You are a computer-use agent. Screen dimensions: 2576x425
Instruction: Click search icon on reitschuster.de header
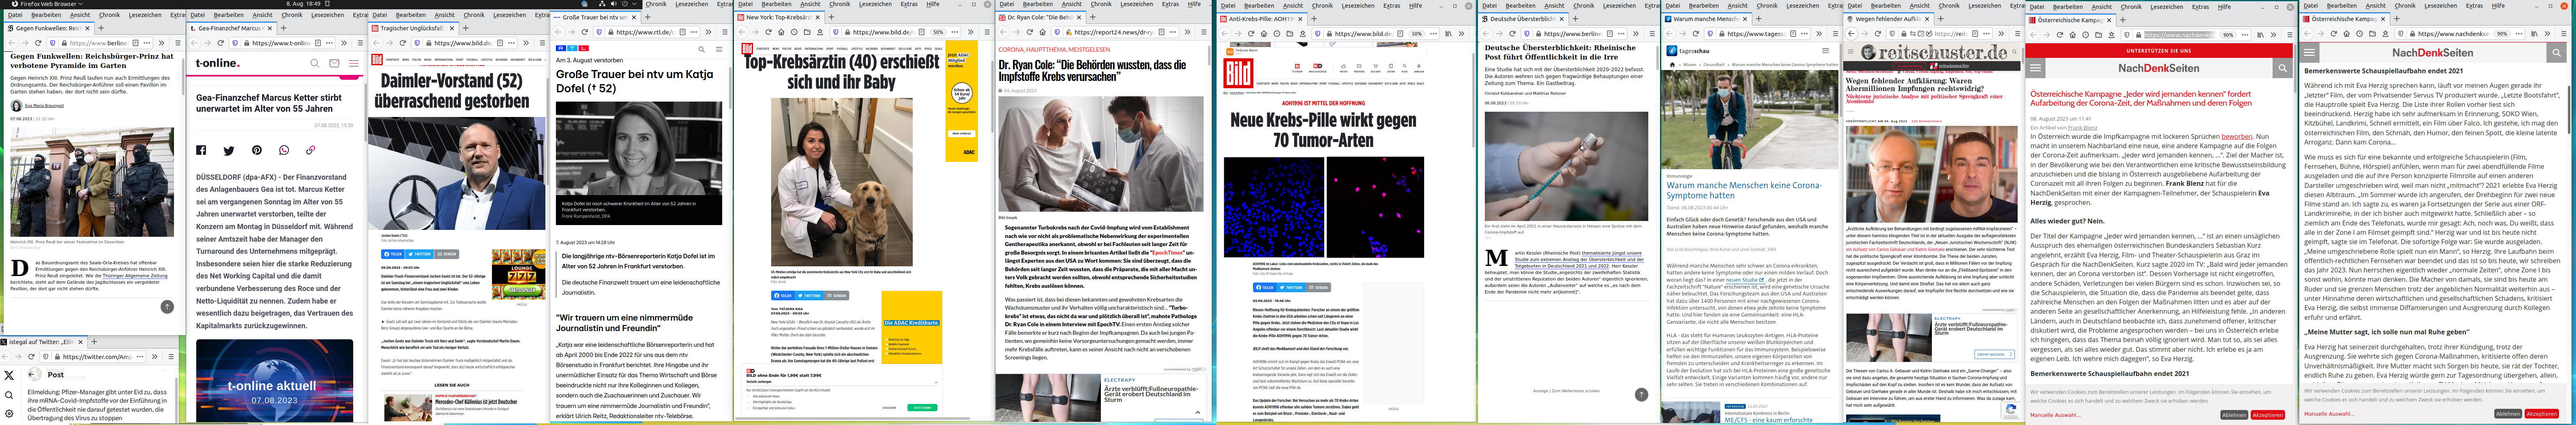2014,51
